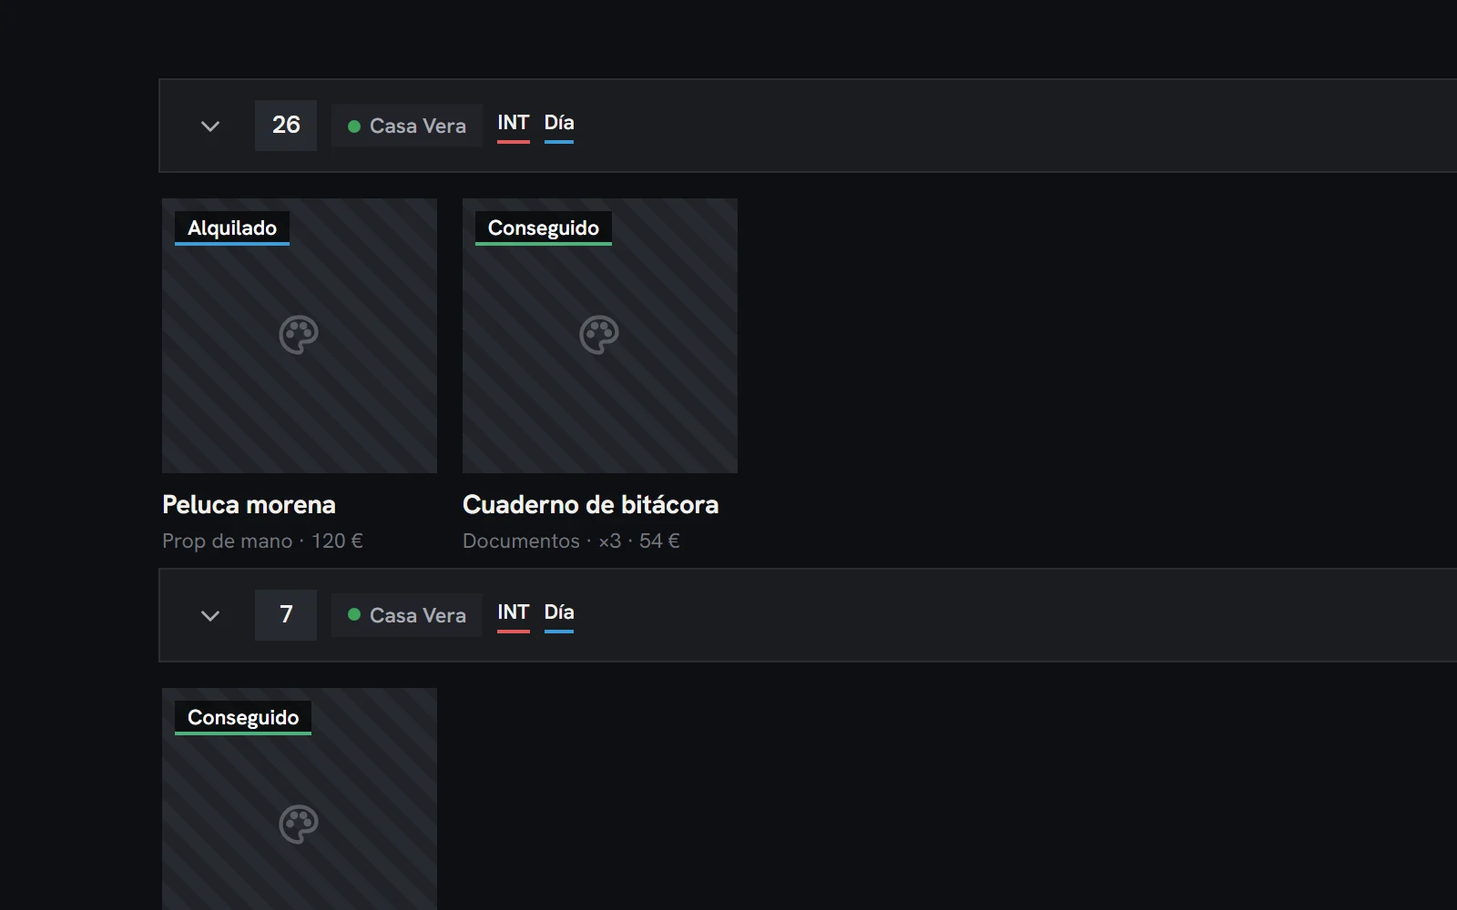Open Casa Vera location in scene 26
This screenshot has height=910, width=1457.
coord(407,126)
